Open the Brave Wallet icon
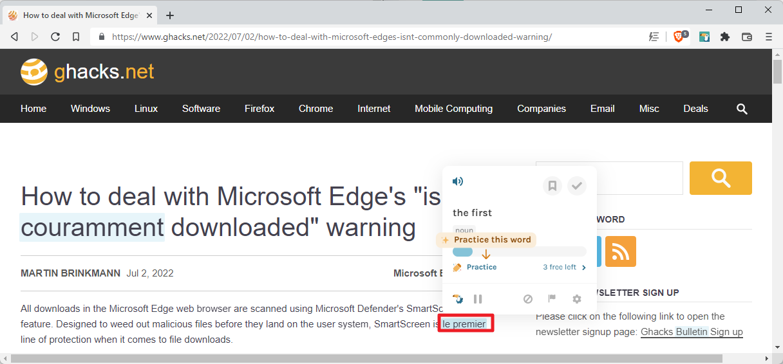Viewport: 783px width, 364px height. tap(747, 37)
